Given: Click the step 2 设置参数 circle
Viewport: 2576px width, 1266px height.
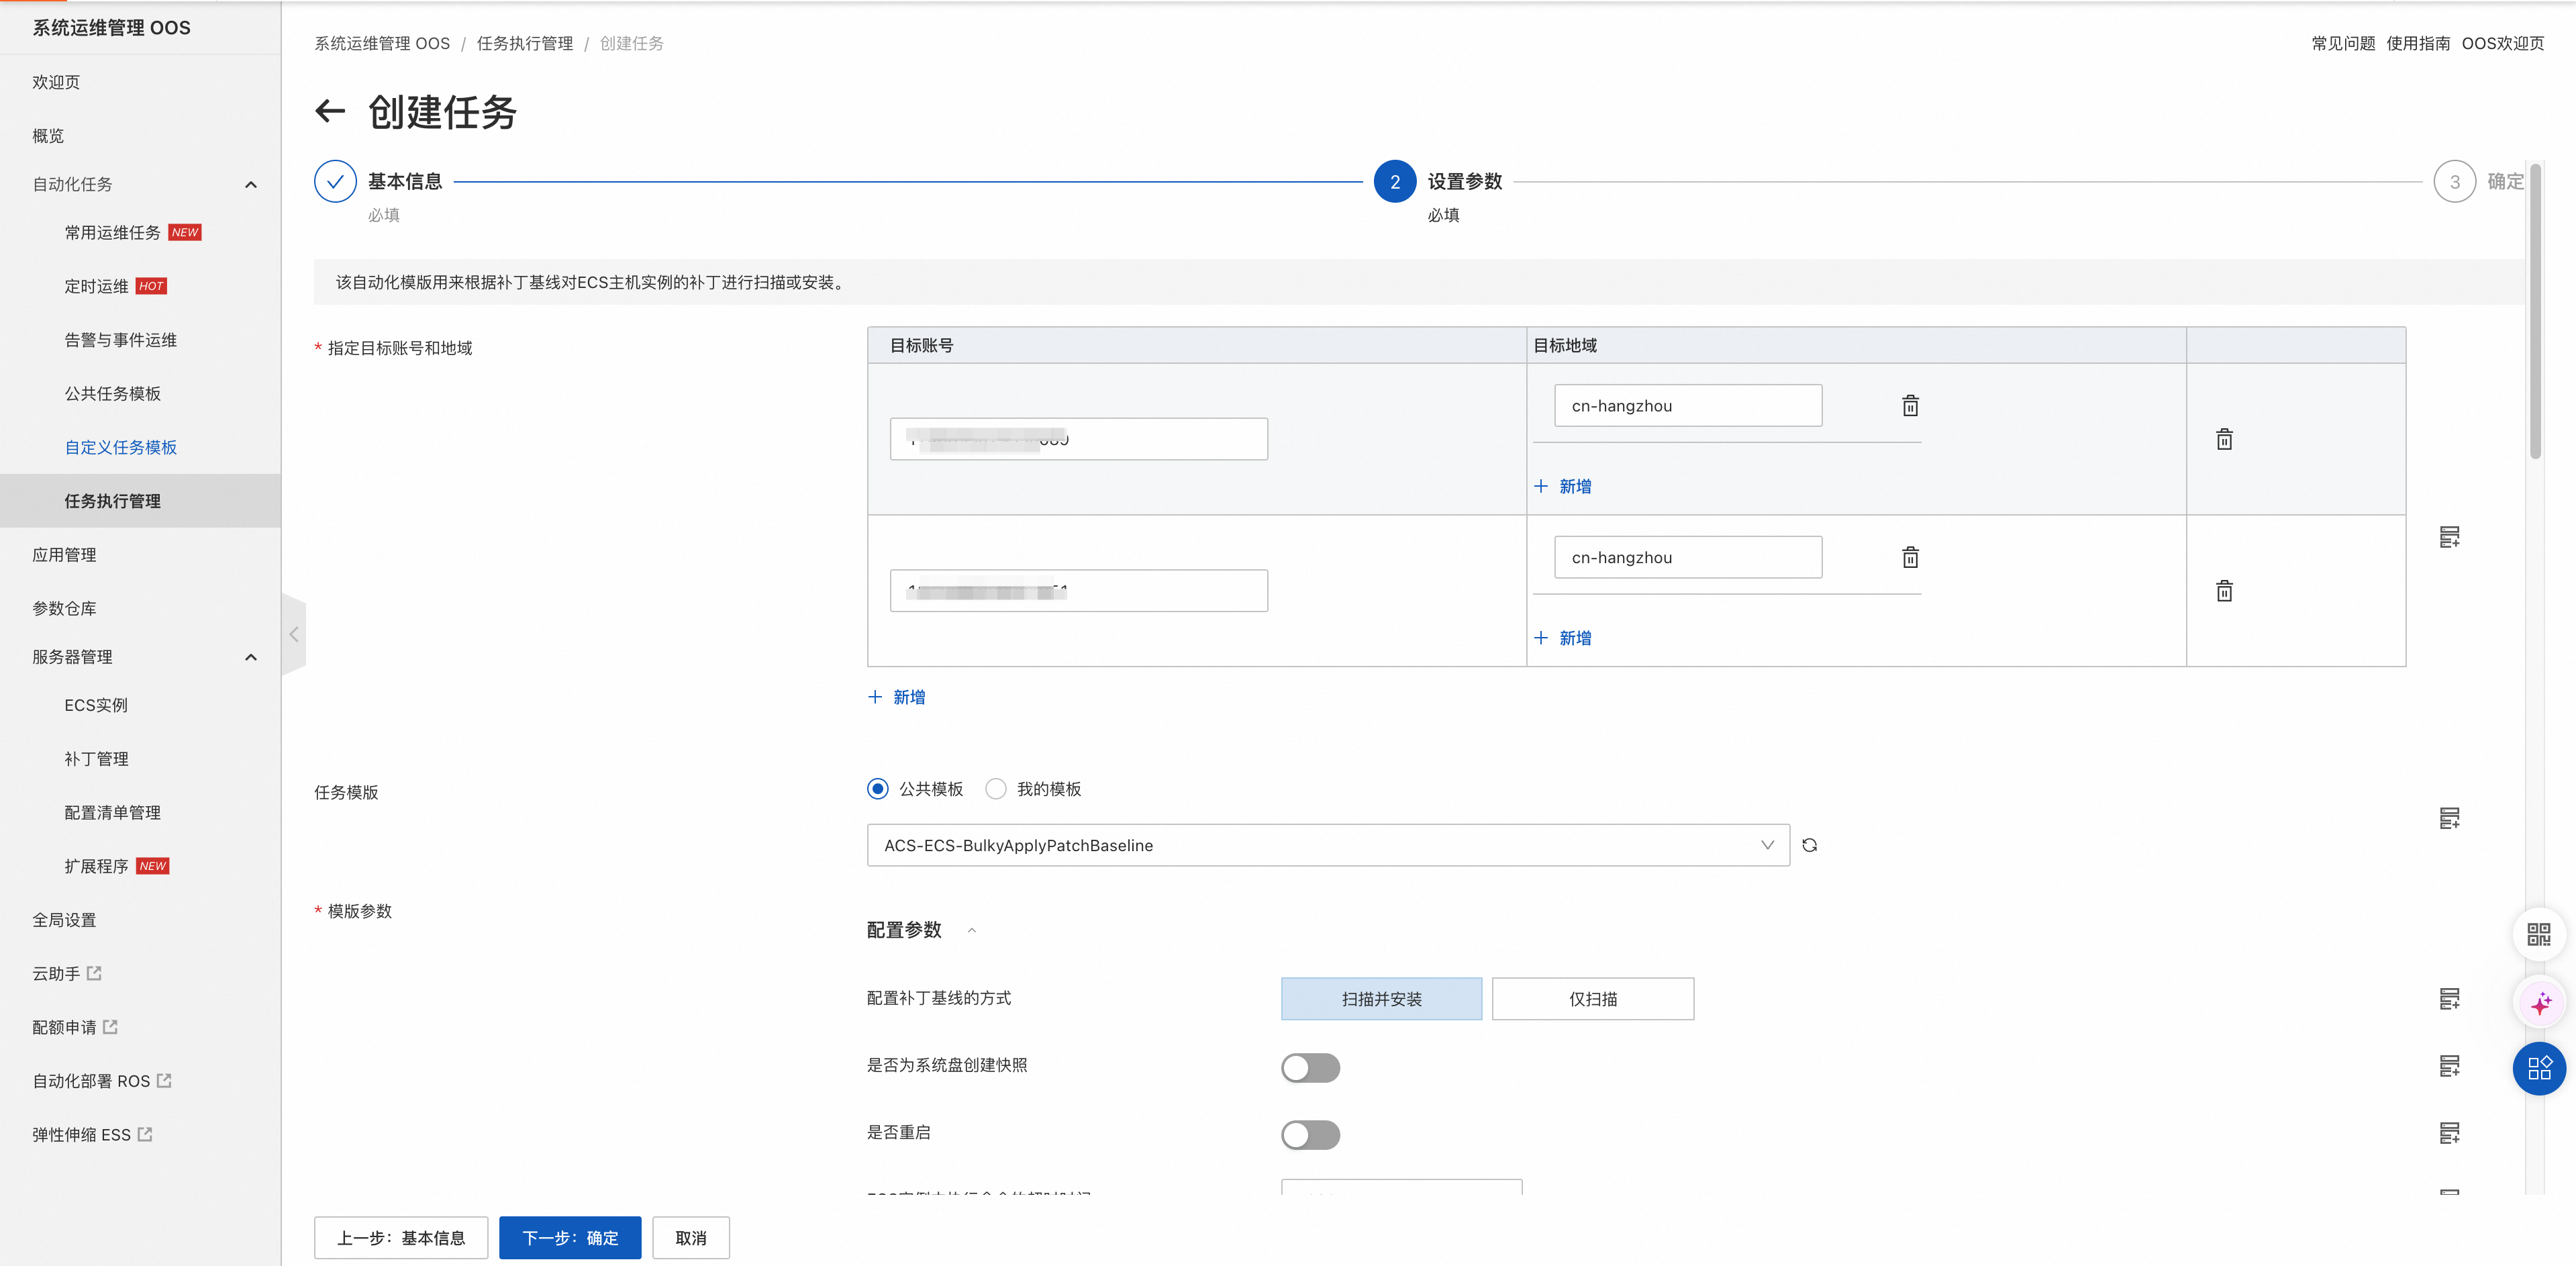Looking at the screenshot, I should click(1394, 181).
